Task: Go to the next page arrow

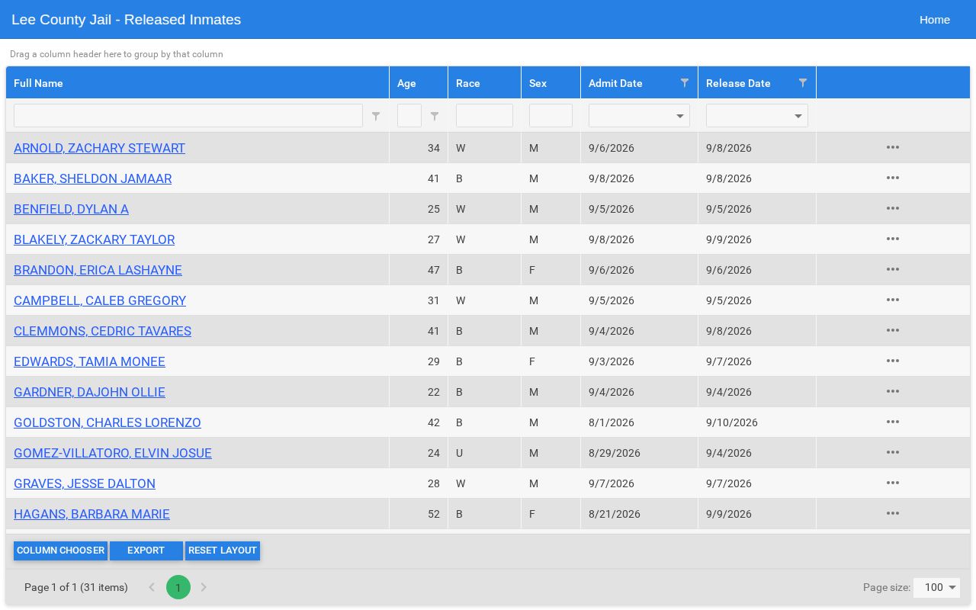Action: (x=204, y=587)
